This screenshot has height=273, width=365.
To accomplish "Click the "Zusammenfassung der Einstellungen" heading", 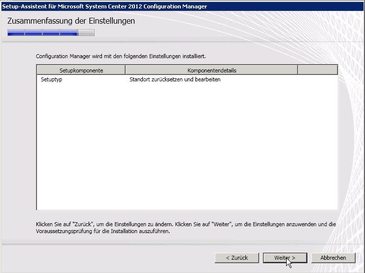I will pyautogui.click(x=71, y=21).
